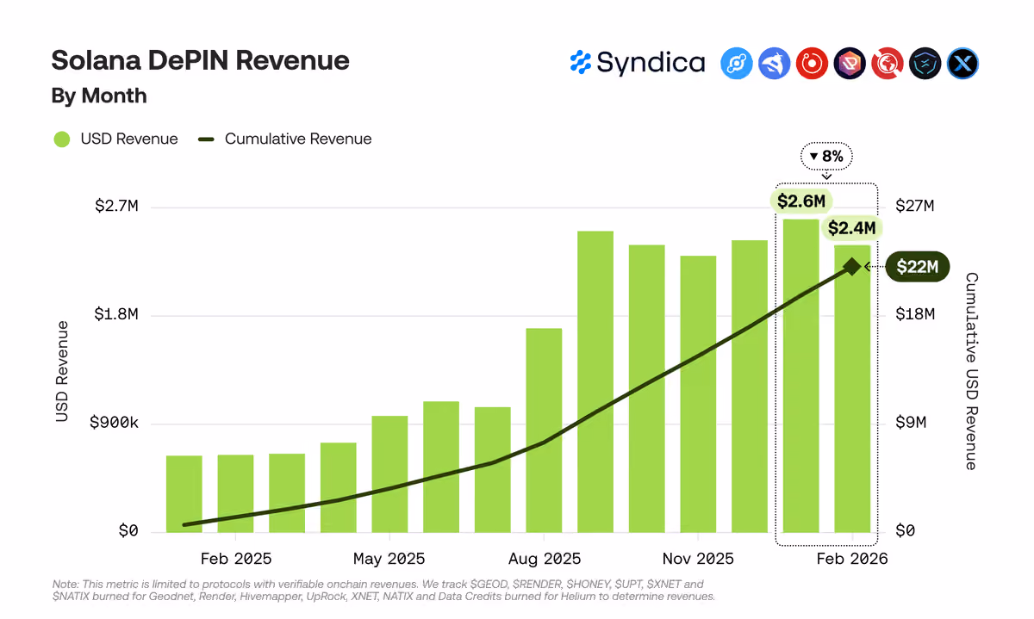Click the red Render ring icon

tap(813, 64)
